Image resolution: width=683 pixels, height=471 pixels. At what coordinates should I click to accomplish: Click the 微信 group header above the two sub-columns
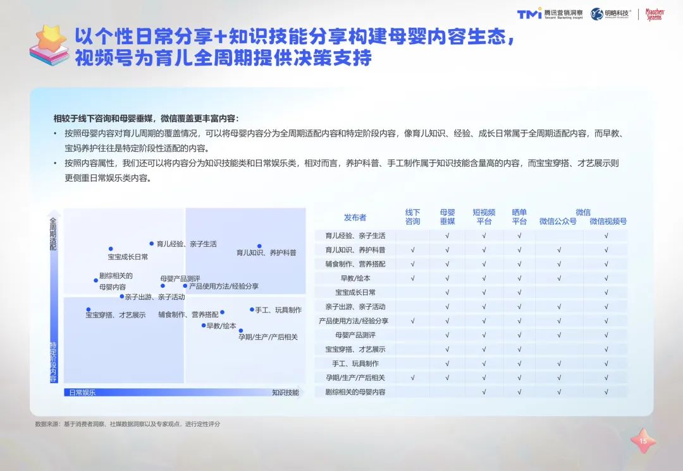click(583, 212)
